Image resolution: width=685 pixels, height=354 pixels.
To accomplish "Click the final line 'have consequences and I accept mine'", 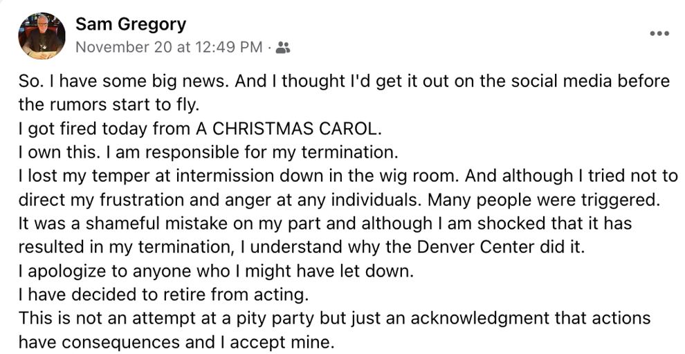I will (176, 342).
